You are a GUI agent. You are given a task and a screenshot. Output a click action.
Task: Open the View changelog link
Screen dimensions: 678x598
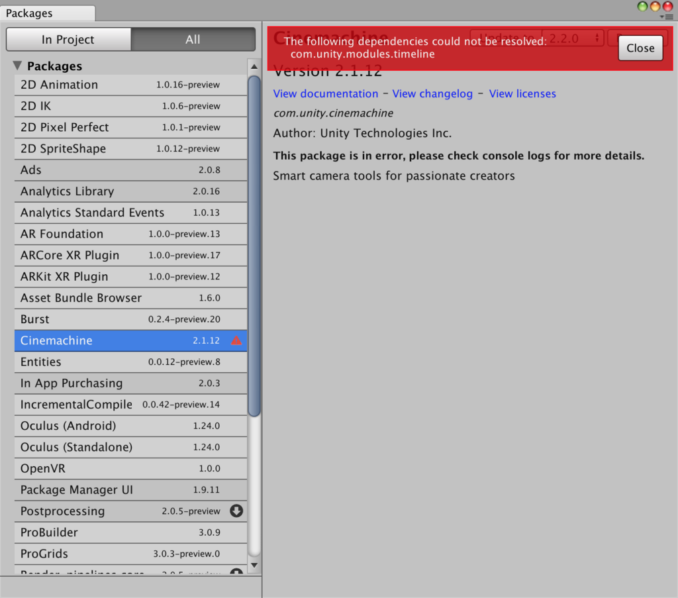[x=432, y=94]
